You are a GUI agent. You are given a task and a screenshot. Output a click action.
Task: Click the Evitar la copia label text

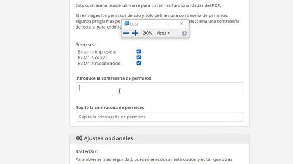pyautogui.click(x=92, y=58)
